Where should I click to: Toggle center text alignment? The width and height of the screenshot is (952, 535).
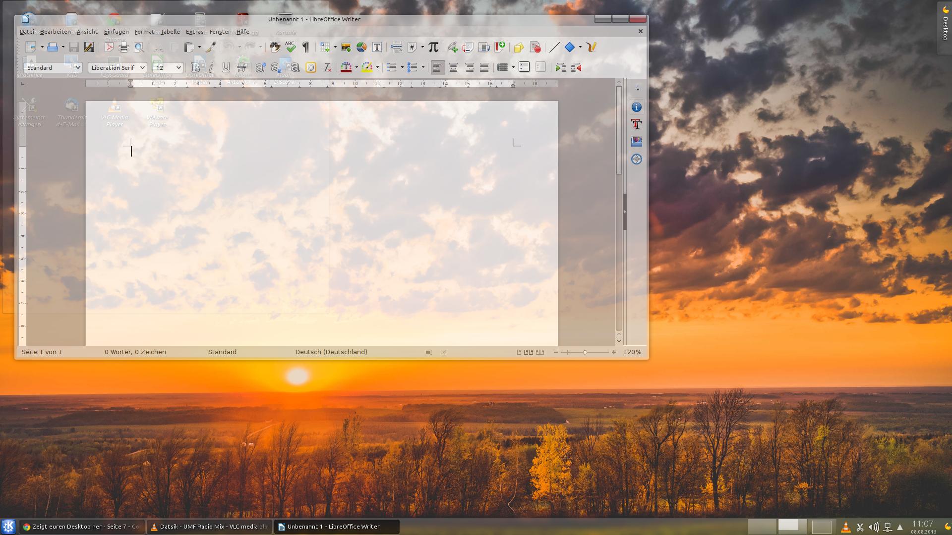453,68
